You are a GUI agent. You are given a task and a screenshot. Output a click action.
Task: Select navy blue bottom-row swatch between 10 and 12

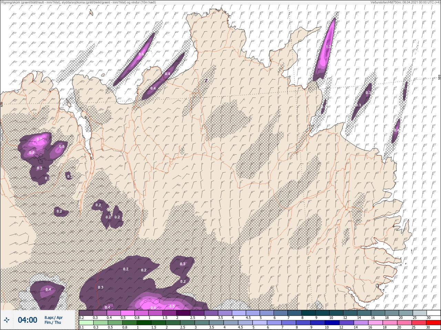point(332,323)
